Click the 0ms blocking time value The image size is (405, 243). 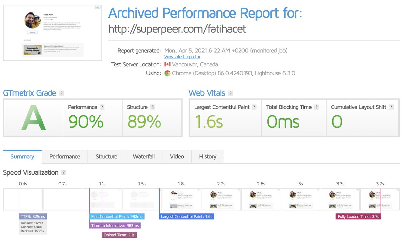[283, 122]
